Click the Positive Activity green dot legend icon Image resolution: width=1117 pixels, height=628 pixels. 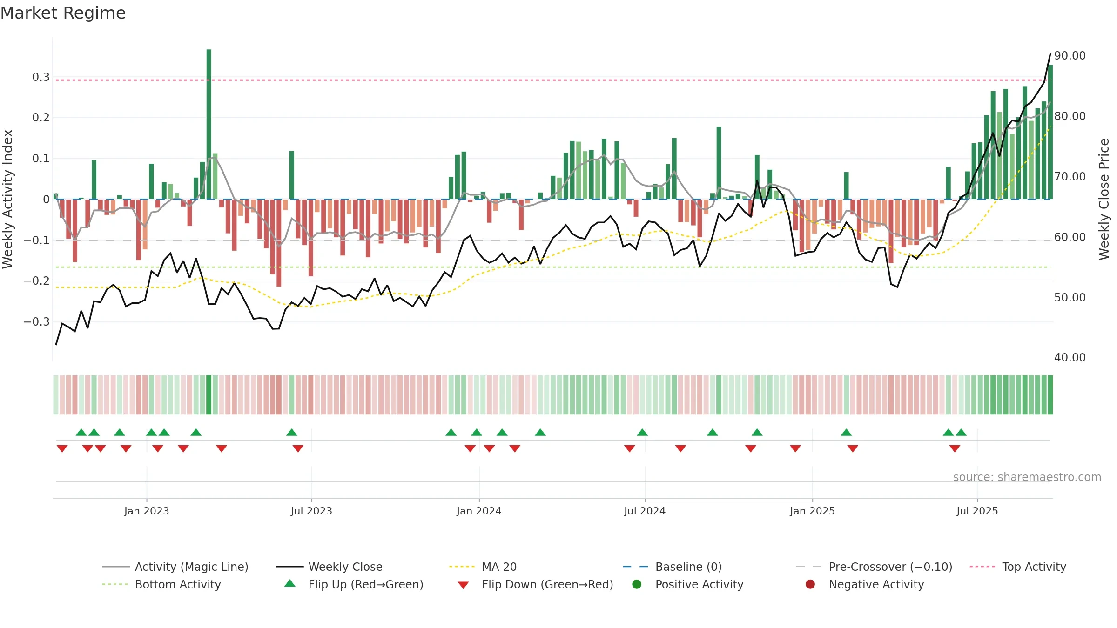pos(637,584)
